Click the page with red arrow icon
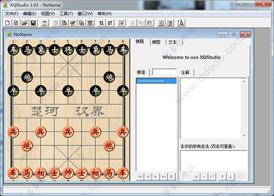This screenshot has width=274, height=196. coord(170,23)
